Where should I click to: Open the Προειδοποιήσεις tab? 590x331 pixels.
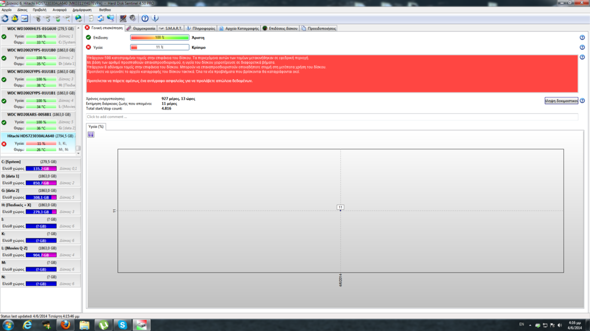(319, 29)
